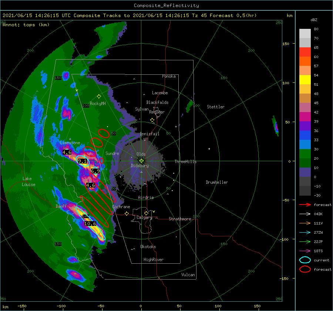The height and width of the screenshot is (311, 333).
Task: Click the cyan current ellipse legend icon
Action: click(305, 260)
